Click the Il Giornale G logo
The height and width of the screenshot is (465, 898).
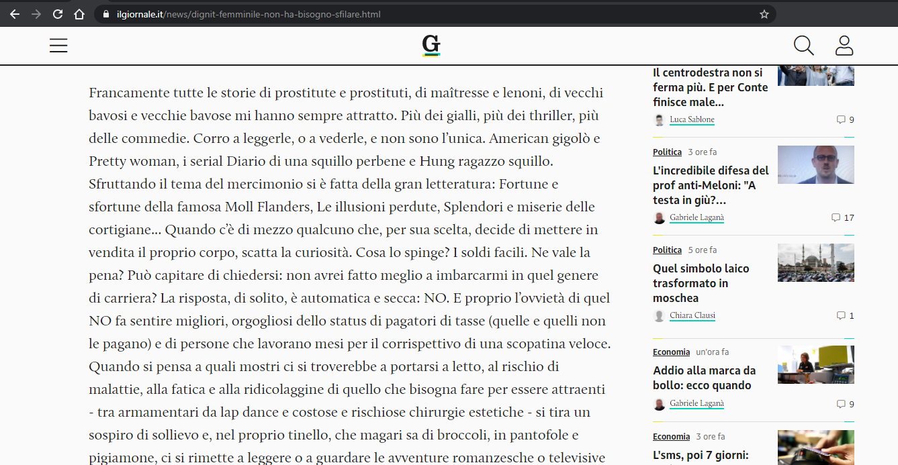click(431, 46)
